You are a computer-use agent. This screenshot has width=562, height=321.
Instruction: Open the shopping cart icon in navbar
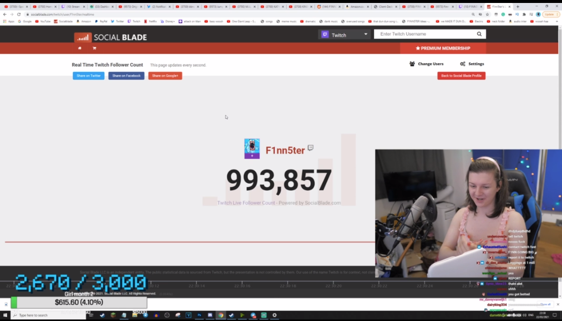[x=94, y=48]
